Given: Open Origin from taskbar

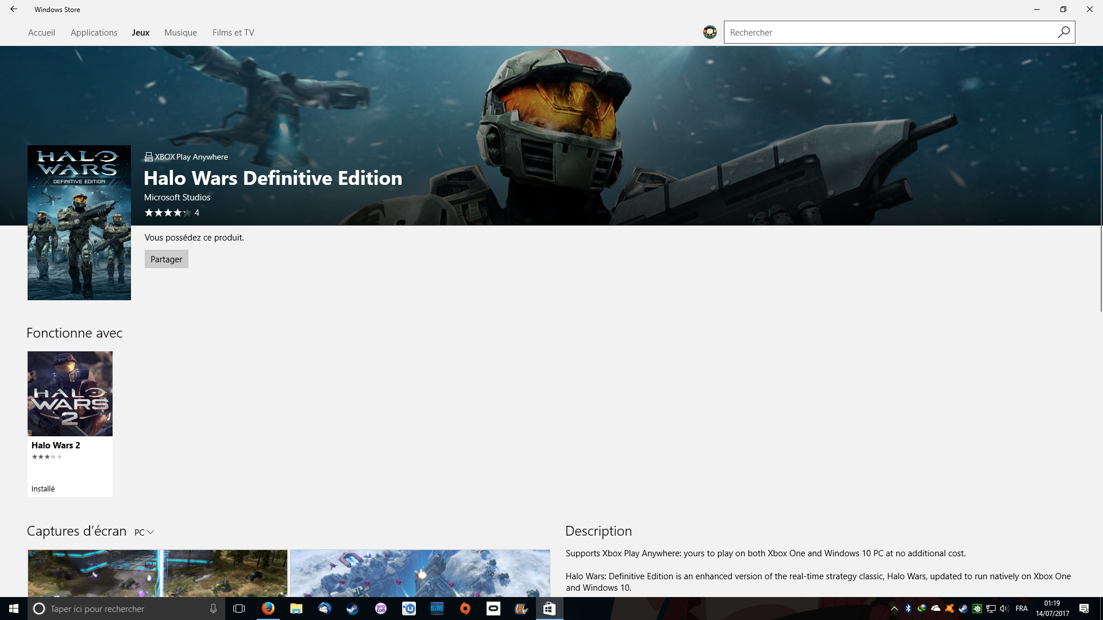Looking at the screenshot, I should coord(465,609).
